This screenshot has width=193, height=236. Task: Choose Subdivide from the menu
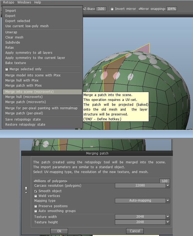(x=13, y=43)
